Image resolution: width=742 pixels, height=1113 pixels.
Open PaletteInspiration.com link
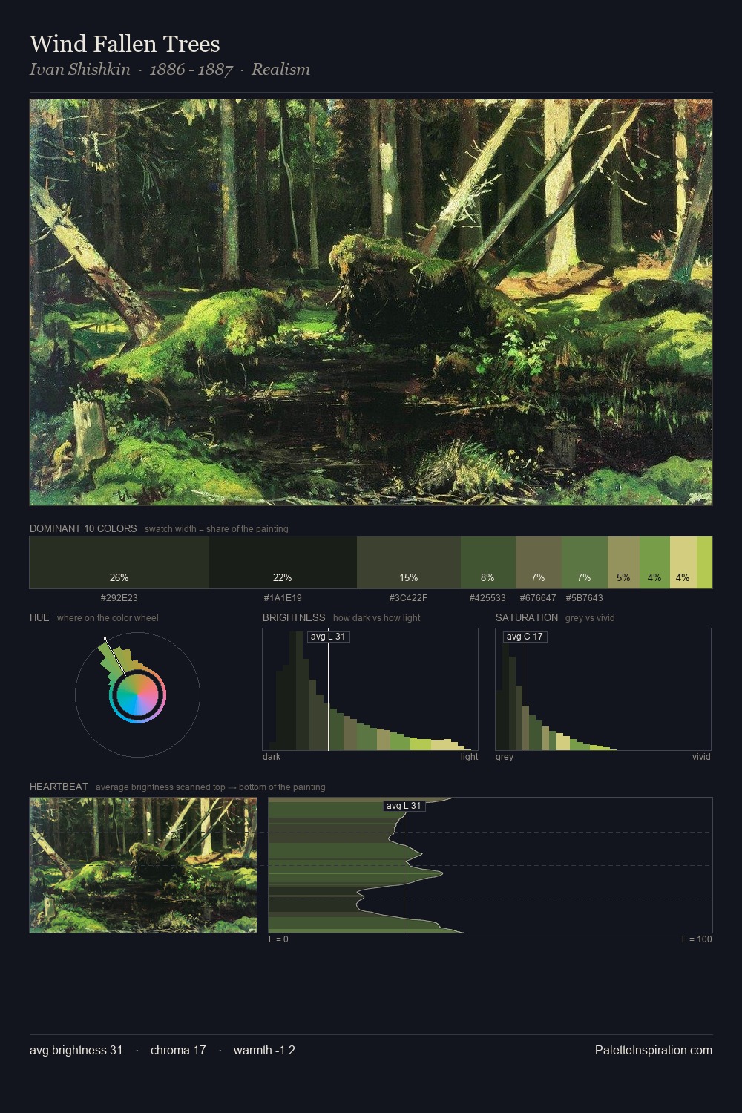(x=654, y=1050)
